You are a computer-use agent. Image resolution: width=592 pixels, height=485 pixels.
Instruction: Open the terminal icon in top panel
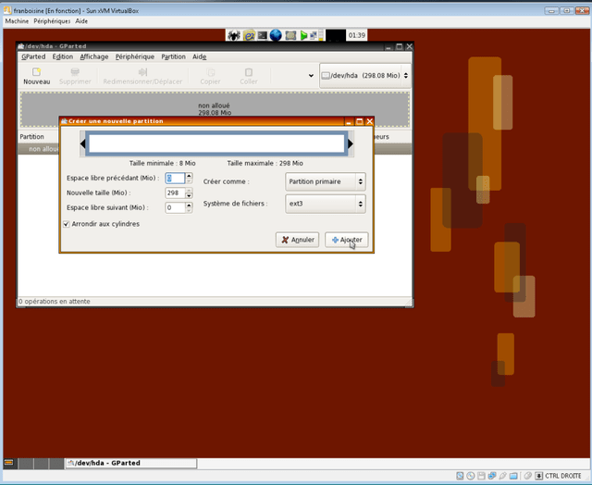pyautogui.click(x=263, y=35)
